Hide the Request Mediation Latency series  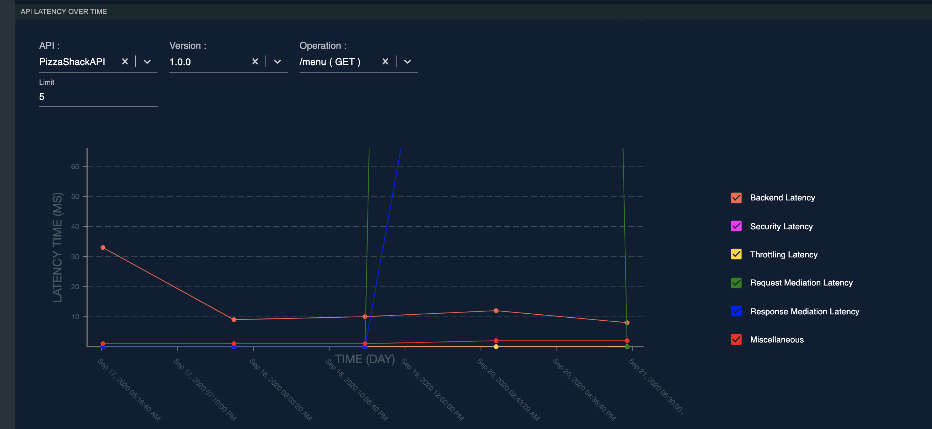736,283
